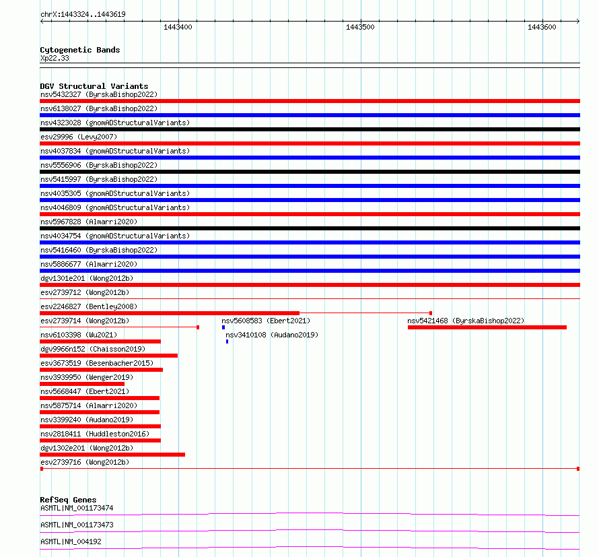Click the nsv5416460 (ByrskaBishop2022) label
The height and width of the screenshot is (557, 599).
[99, 250]
